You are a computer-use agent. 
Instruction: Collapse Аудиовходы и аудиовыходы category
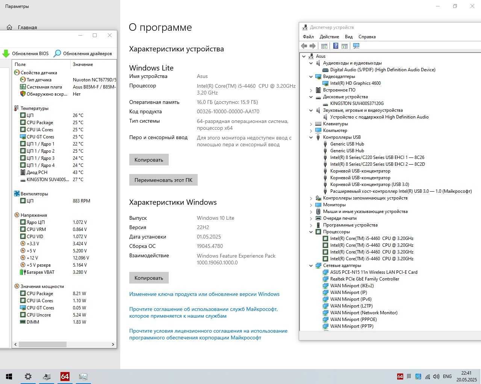(311, 63)
